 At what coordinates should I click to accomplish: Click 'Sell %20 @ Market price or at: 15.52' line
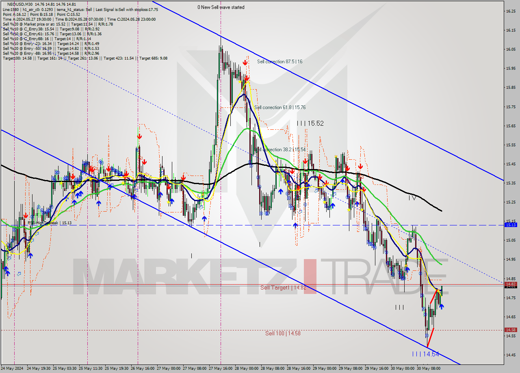point(58,24)
